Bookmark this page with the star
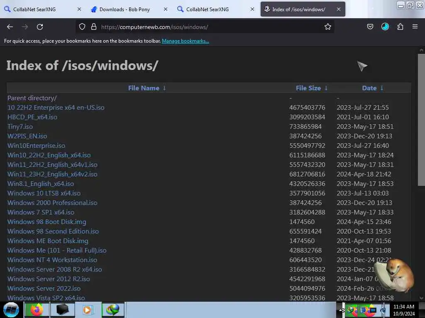This screenshot has width=425, height=318. coord(328,27)
